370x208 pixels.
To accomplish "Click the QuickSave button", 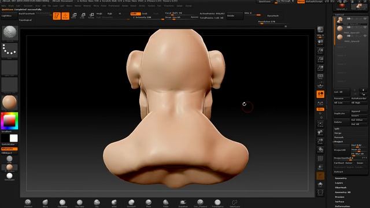I will (265, 1).
